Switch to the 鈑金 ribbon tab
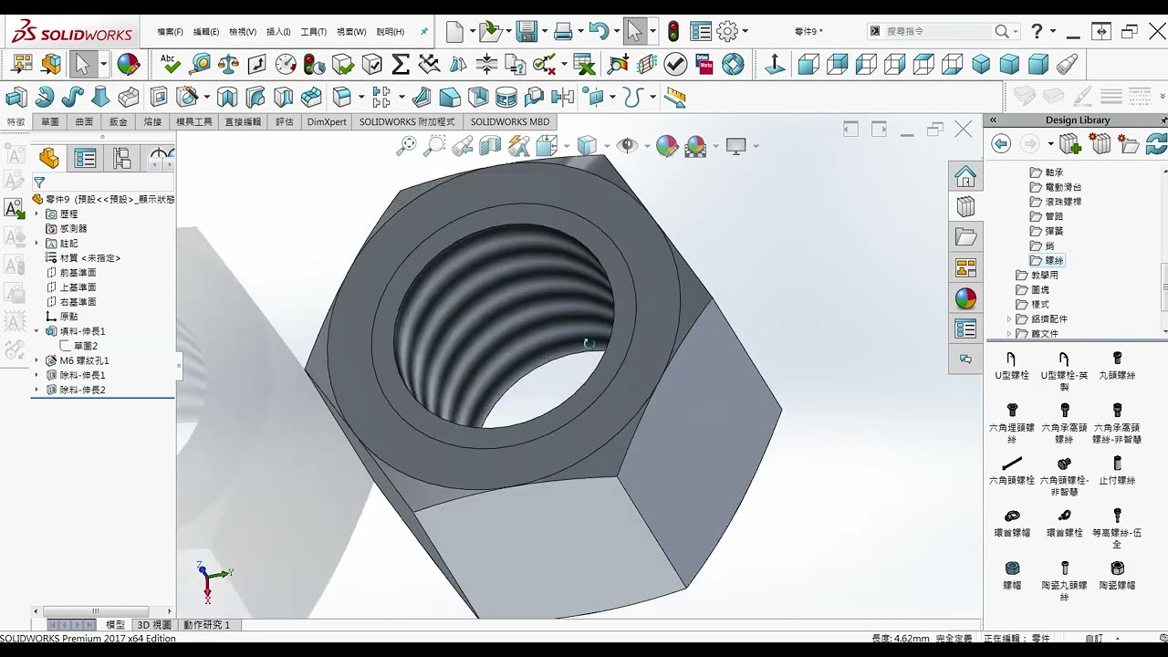 (x=118, y=121)
